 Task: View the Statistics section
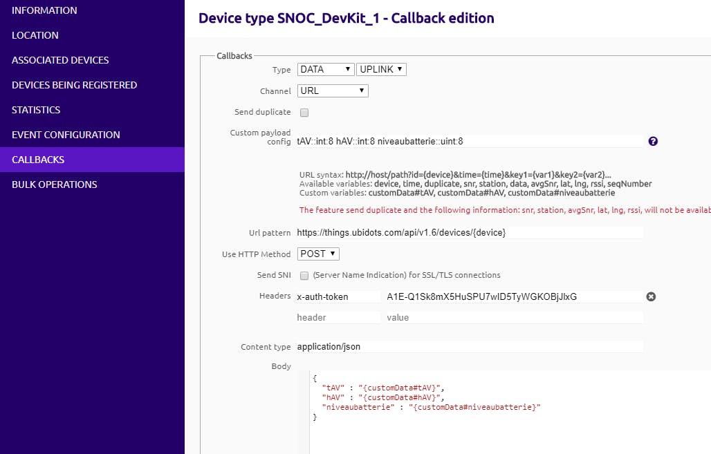36,110
